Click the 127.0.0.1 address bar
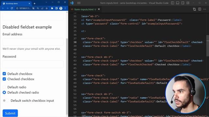The image size is (209, 117). pyautogui.click(x=25, y=8)
